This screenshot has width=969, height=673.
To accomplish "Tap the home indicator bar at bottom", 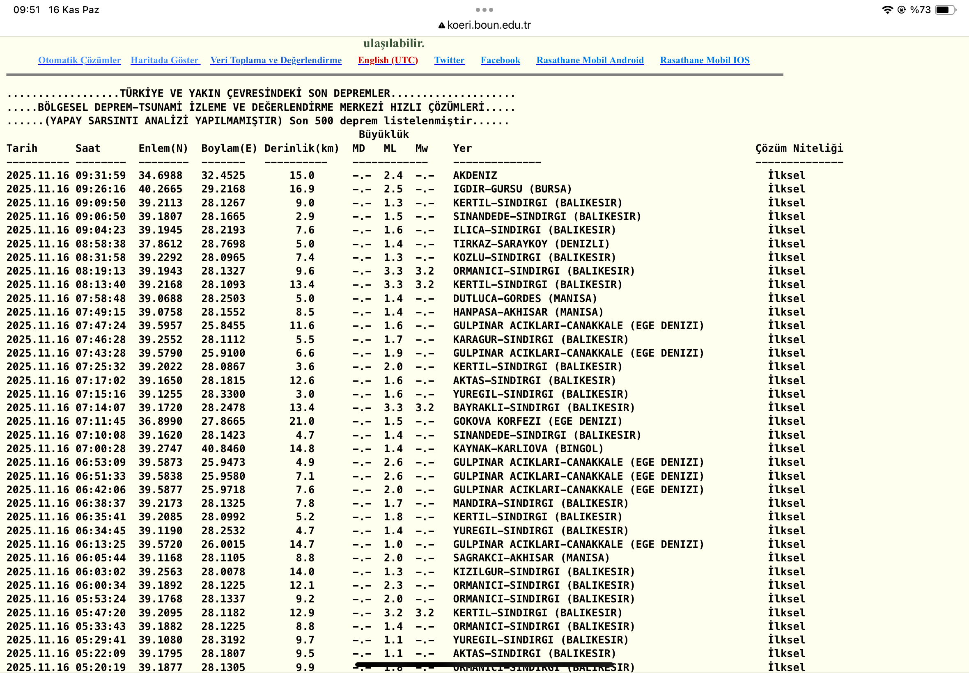I will point(484,665).
